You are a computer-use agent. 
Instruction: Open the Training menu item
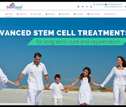point(79,14)
